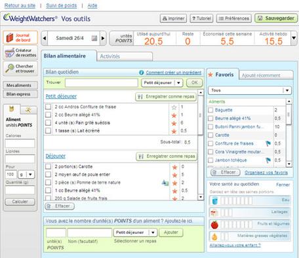
Task: Go to next day arrow
Action: (x=103, y=38)
